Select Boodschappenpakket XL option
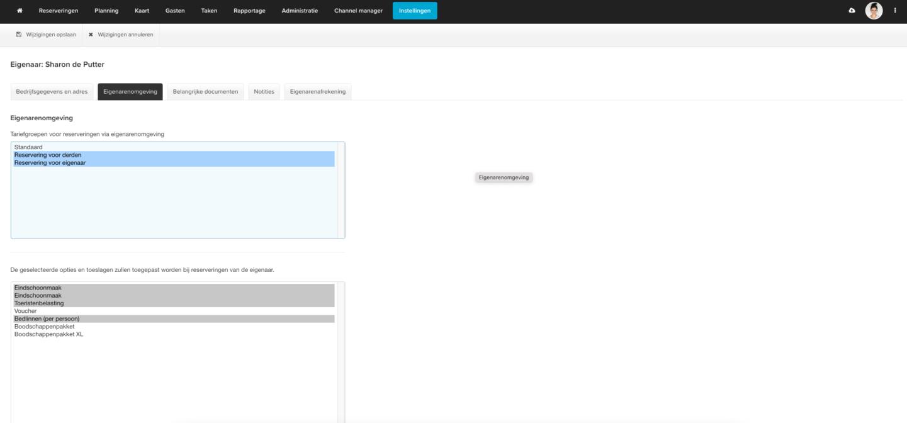The width and height of the screenshot is (907, 423). pos(48,335)
